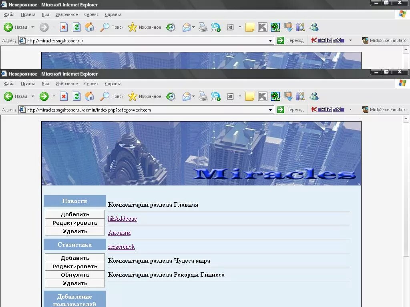Expand the MidpX dropdown arrow
Screen dimensions: 410x307
[x=350, y=109]
